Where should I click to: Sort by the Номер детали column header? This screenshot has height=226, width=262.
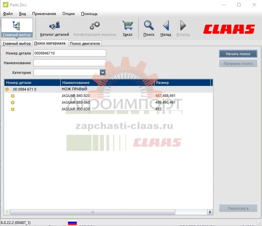(32, 83)
